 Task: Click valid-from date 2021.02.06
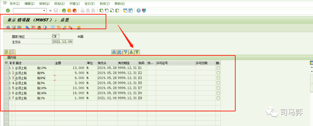pos(108,98)
